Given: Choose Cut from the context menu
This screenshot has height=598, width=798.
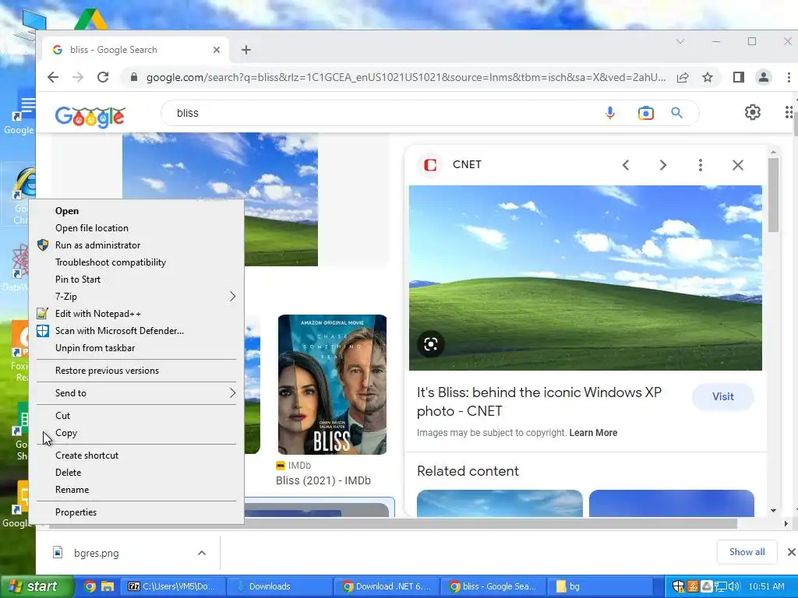Looking at the screenshot, I should pyautogui.click(x=136, y=416).
